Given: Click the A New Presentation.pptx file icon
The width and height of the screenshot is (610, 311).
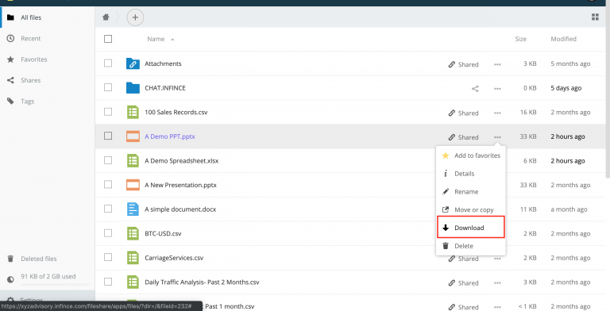Looking at the screenshot, I should point(133,185).
